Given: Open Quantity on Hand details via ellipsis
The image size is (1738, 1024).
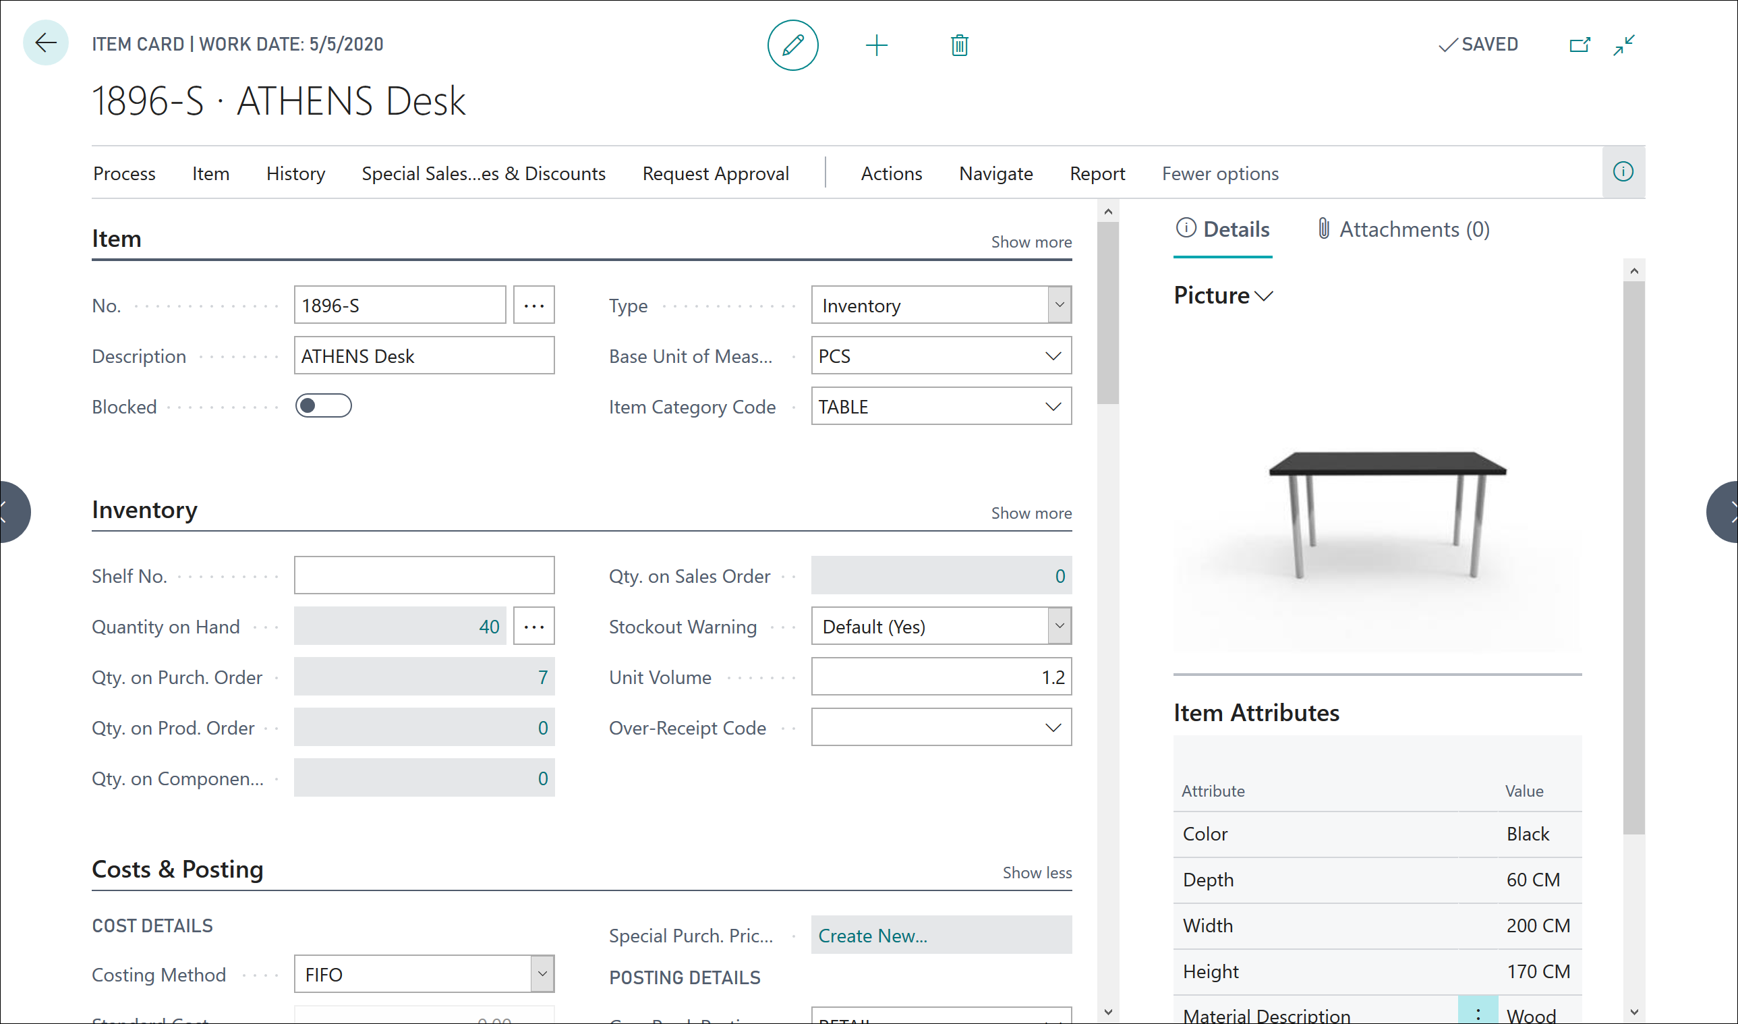Looking at the screenshot, I should click(534, 625).
